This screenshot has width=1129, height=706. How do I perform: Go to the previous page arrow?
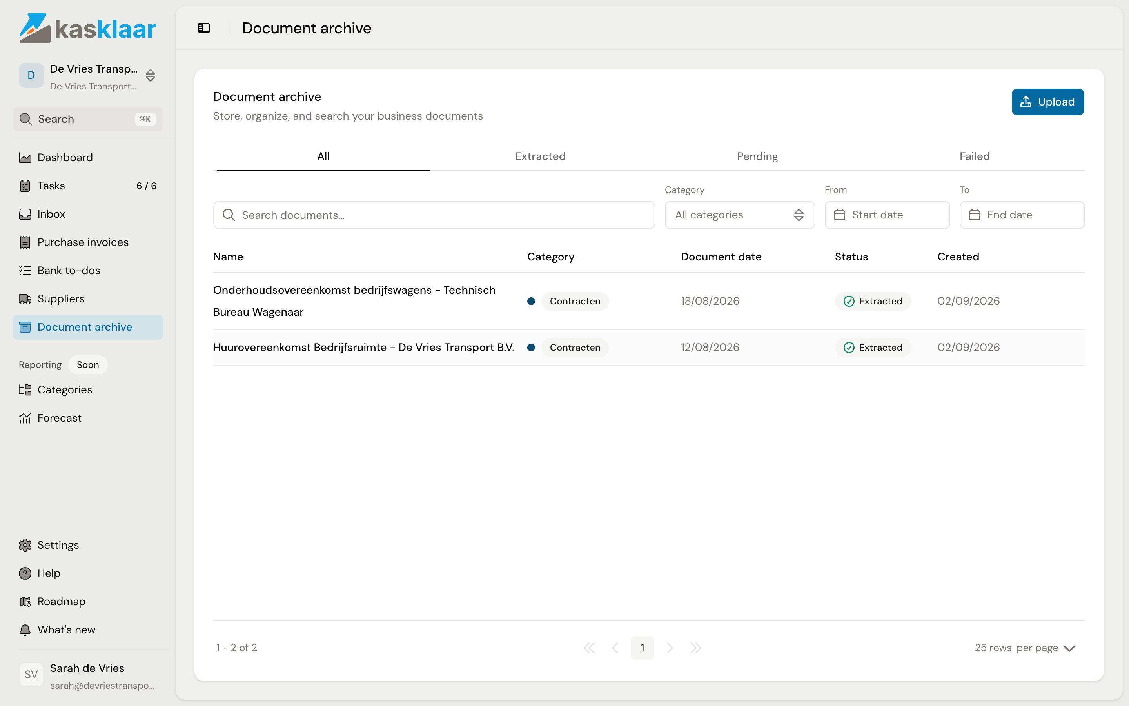point(615,648)
